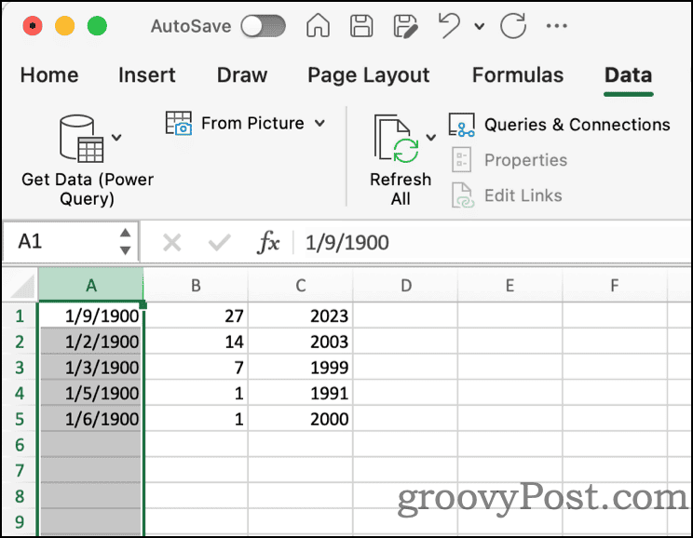Click the From Picture text button
Screen dimensions: 693x538
click(x=252, y=123)
